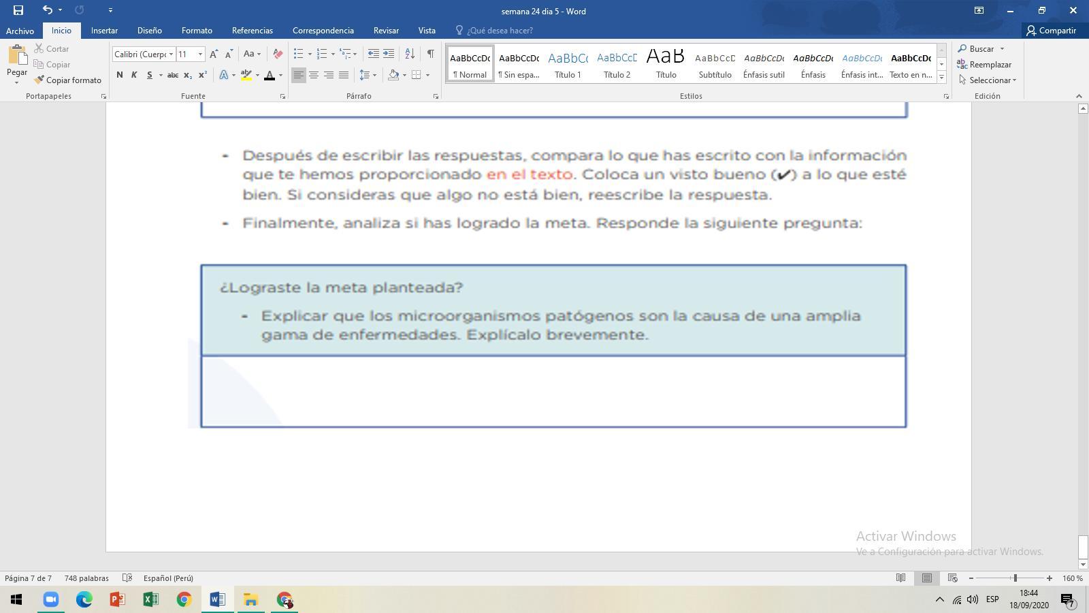1089x613 pixels.
Task: Adjust the zoom slider handle
Action: click(x=1015, y=578)
